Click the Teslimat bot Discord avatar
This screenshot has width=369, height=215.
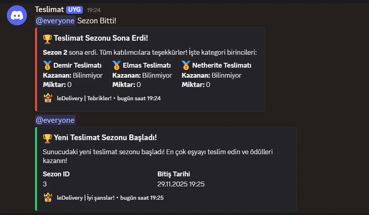(17, 15)
